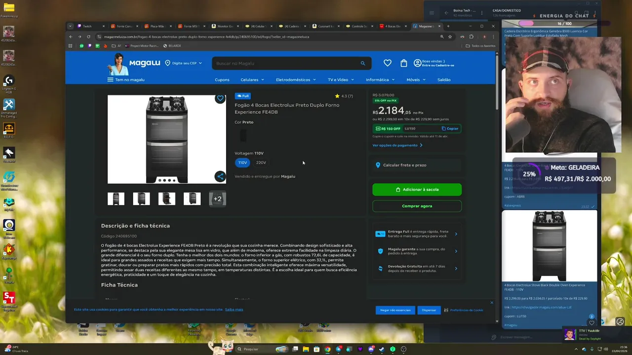Open the Saiba mais cookie link
The image size is (632, 355).
pos(234,310)
